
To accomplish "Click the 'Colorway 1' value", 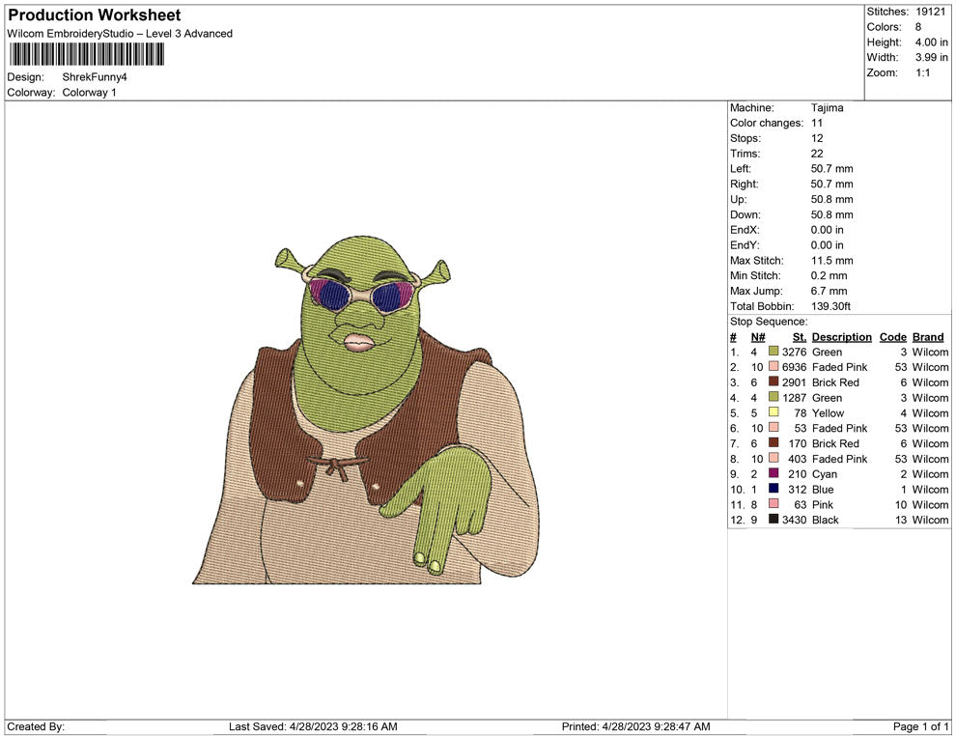I will (89, 93).
